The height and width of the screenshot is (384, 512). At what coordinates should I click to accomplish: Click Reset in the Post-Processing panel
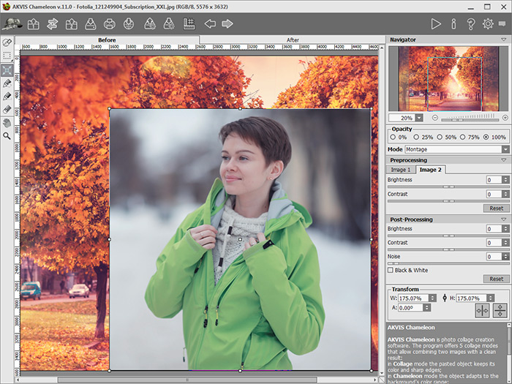(496, 279)
